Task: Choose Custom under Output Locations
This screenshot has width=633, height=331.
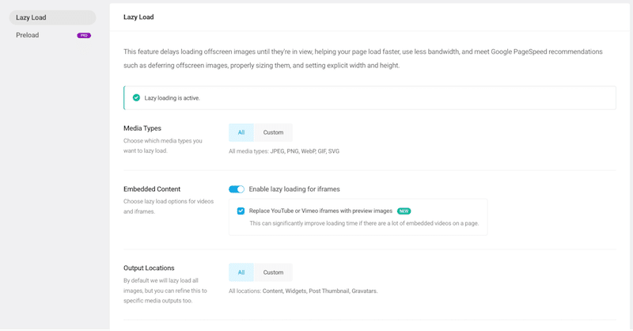Action: pos(273,272)
